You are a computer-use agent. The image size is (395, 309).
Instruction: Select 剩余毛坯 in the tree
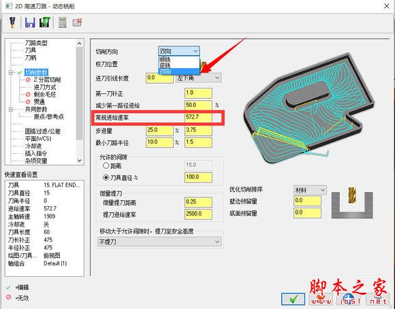coord(44,95)
